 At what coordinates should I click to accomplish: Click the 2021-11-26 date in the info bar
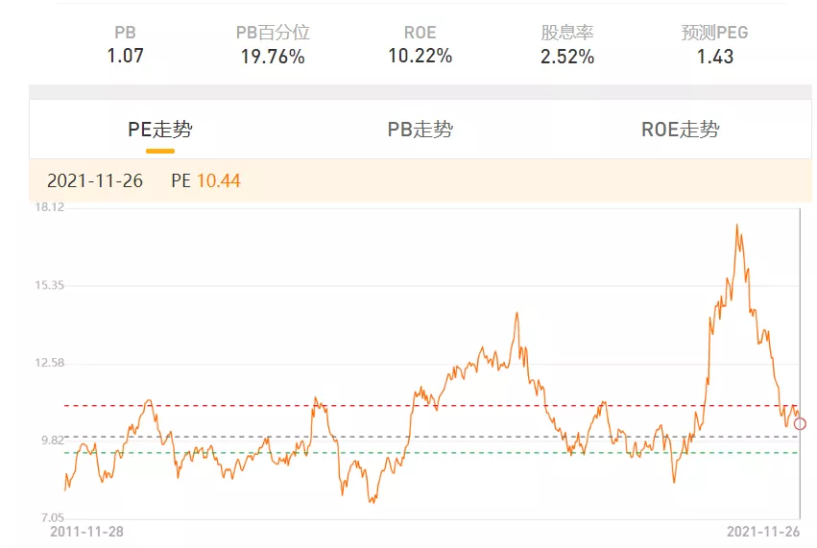pyautogui.click(x=95, y=180)
